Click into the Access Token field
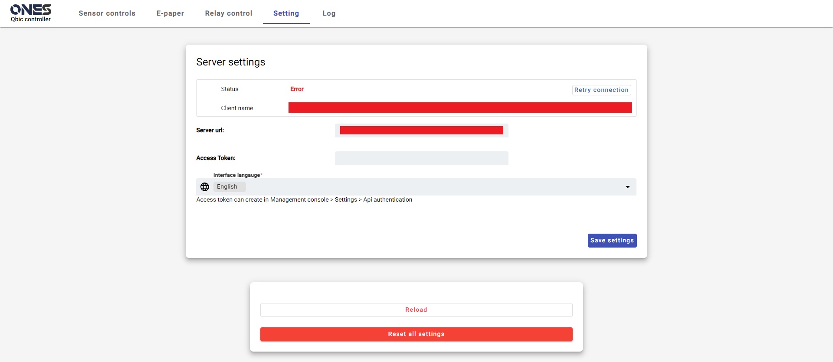Viewport: 833px width, 362px height. point(421,158)
